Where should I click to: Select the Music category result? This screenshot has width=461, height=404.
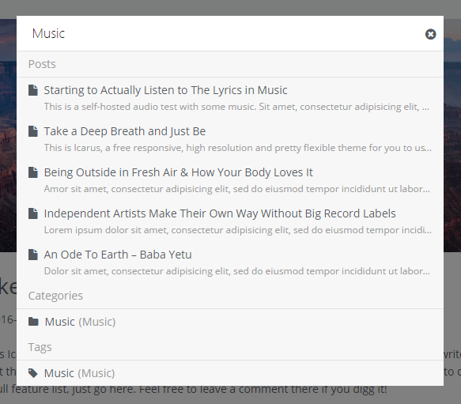tap(230, 322)
